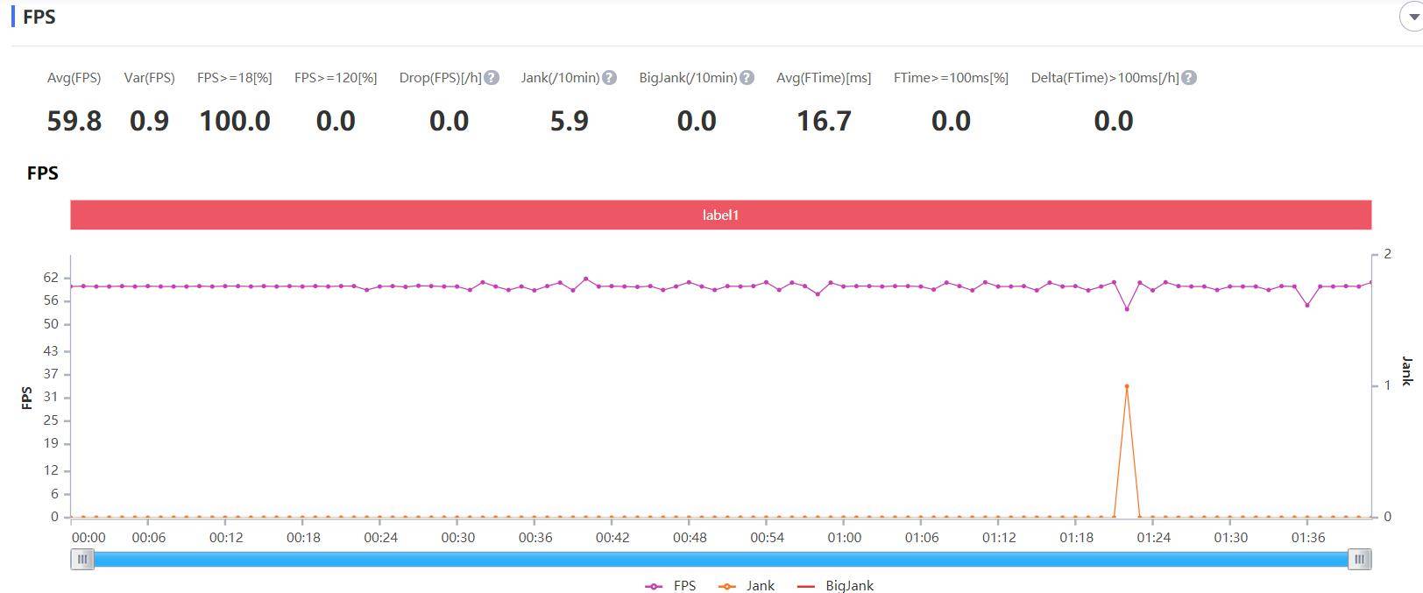Open help icon beside Jank(/10min)
The height and width of the screenshot is (593, 1423).
pos(609,78)
